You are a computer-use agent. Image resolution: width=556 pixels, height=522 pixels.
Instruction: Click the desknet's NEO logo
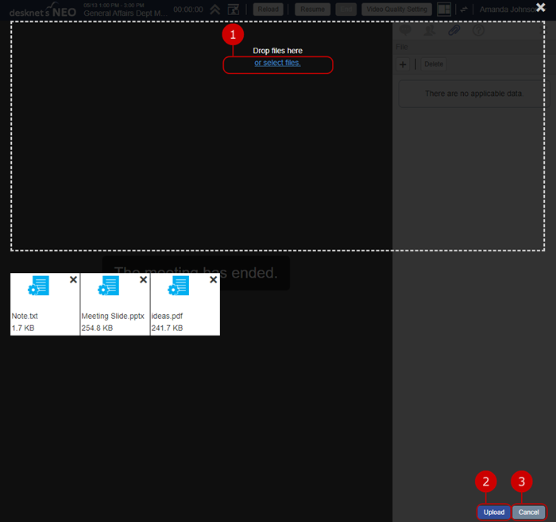pyautogui.click(x=43, y=10)
